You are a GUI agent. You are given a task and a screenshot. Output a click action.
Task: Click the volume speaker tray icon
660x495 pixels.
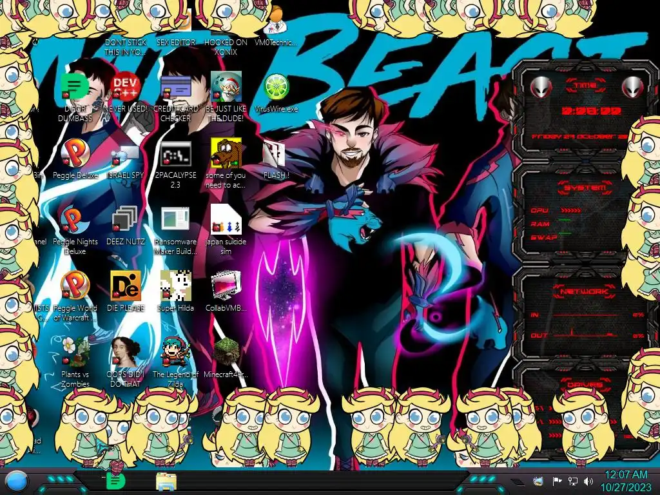pyautogui.click(x=588, y=481)
